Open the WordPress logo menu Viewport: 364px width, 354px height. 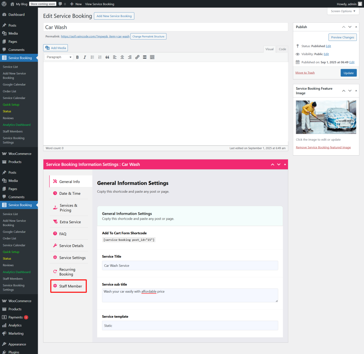(4, 4)
